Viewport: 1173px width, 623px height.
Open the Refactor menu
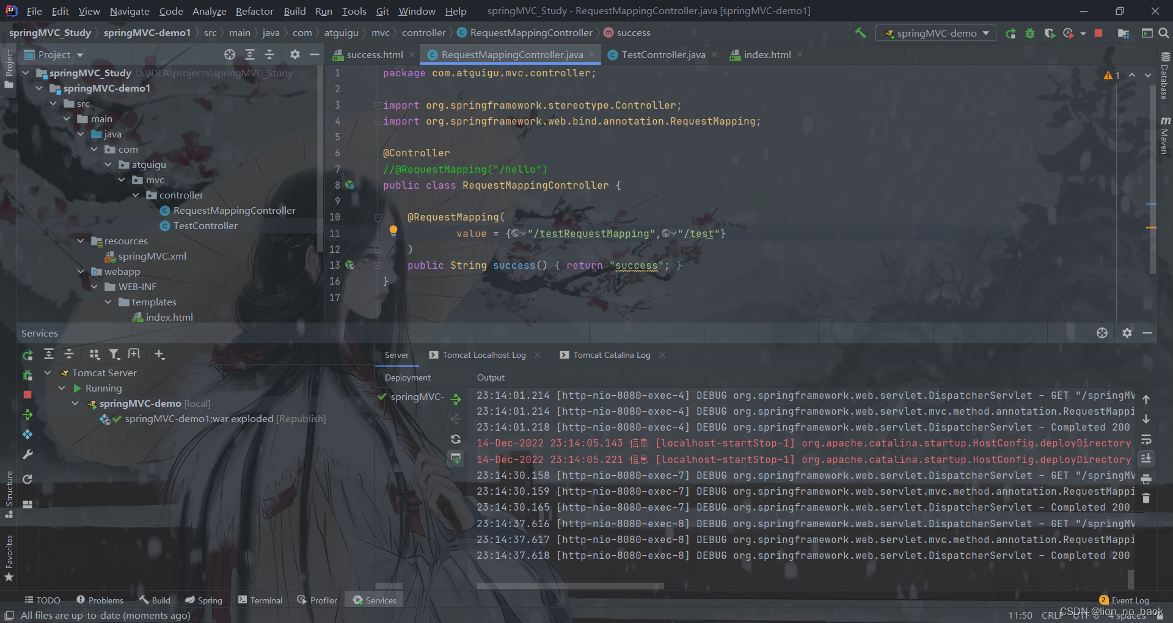coord(254,11)
